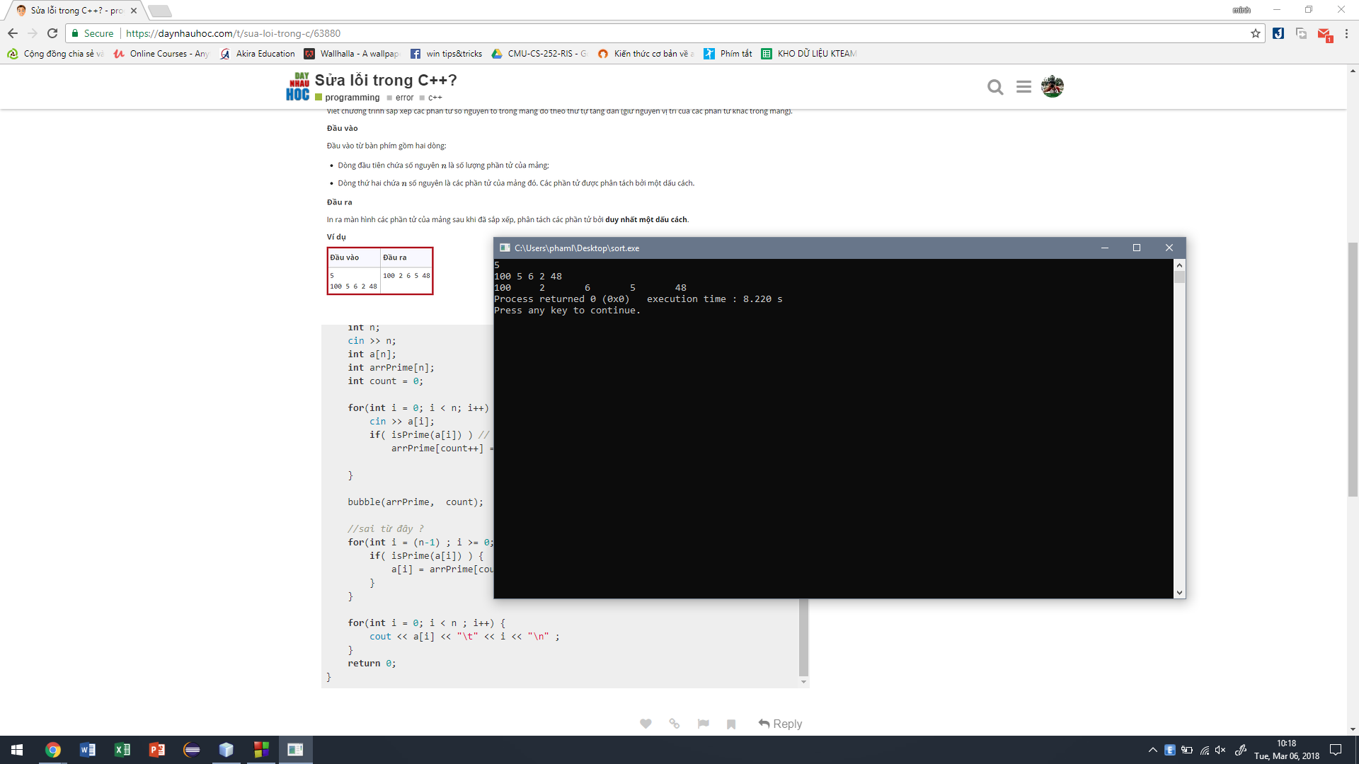Reload the page with refresh icon

(x=52, y=33)
